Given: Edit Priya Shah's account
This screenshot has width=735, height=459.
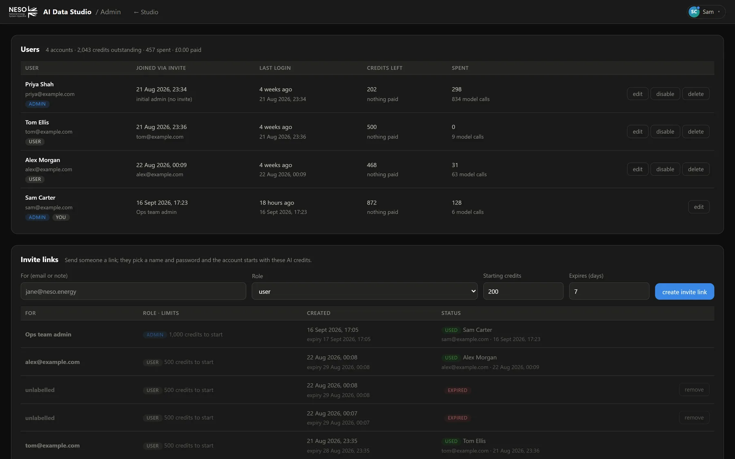Looking at the screenshot, I should pos(637,94).
